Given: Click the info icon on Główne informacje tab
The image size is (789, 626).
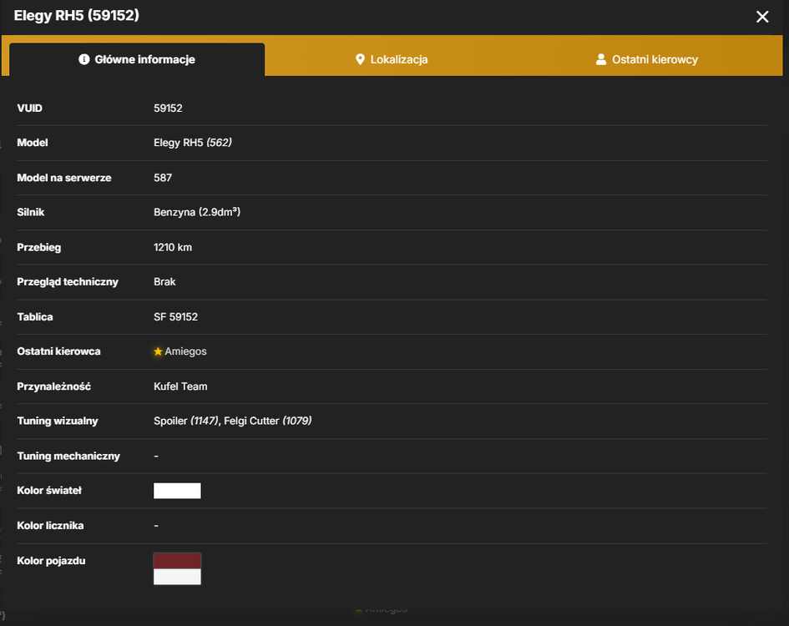Looking at the screenshot, I should click(84, 59).
